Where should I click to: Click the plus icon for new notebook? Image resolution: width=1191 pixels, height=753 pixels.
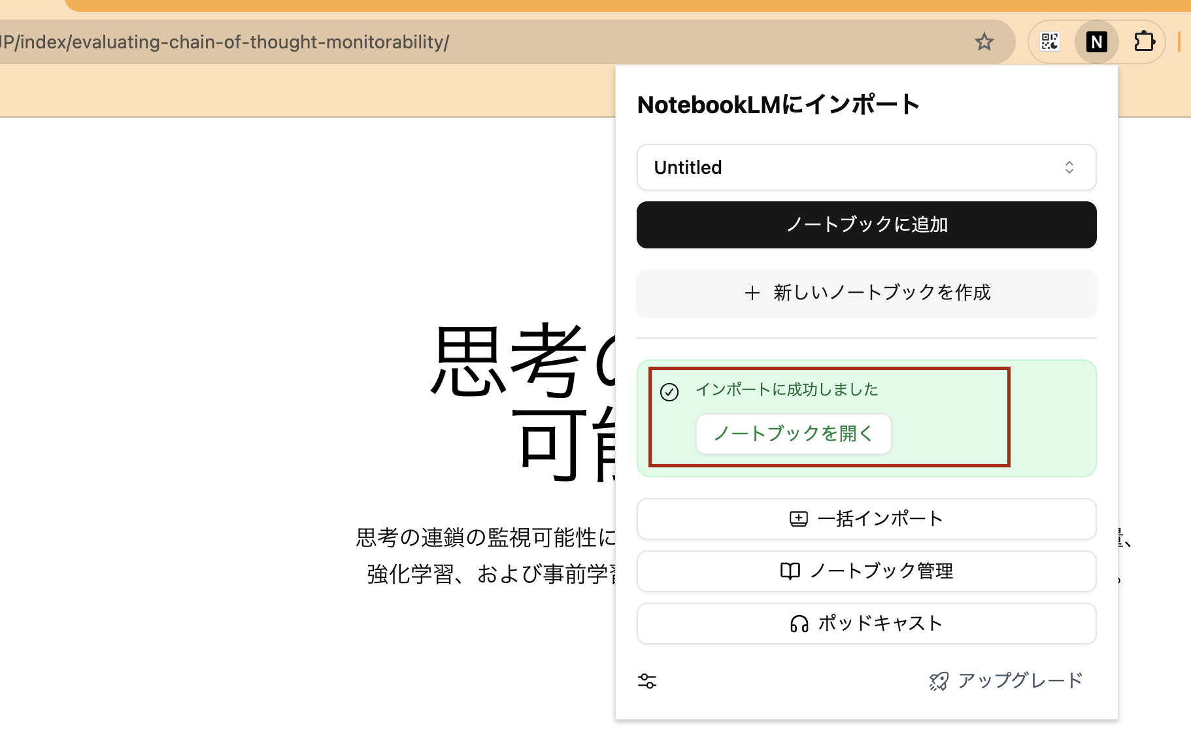752,293
